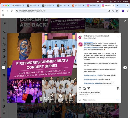View others who liked the post

pos(98,92)
